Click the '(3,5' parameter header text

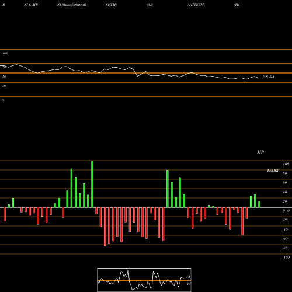click(x=150, y=5)
